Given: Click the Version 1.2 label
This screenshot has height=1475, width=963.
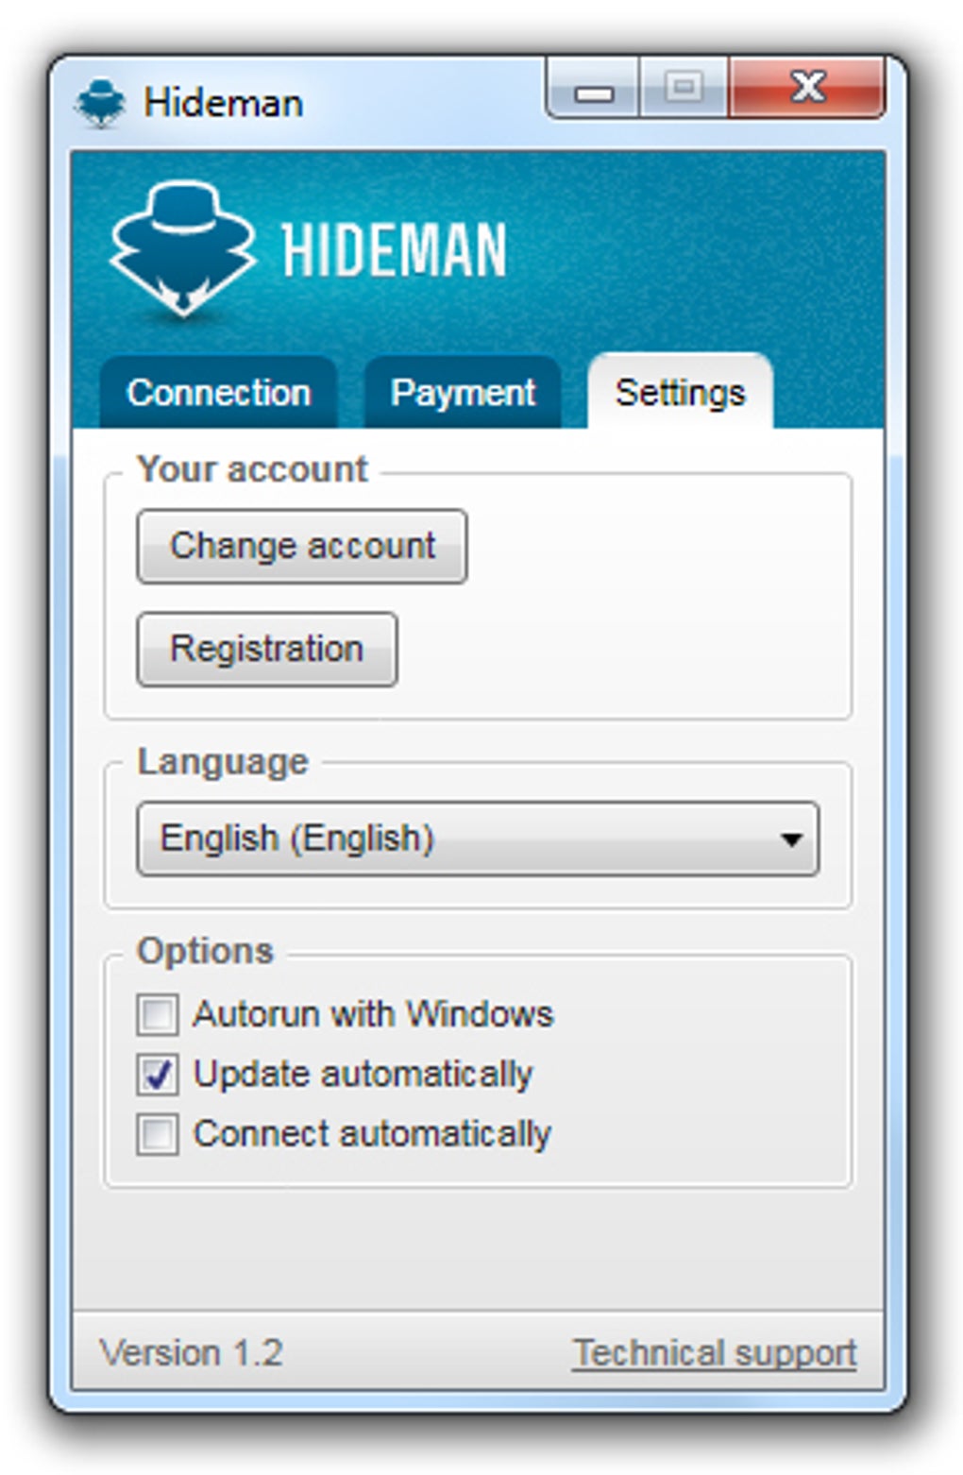Looking at the screenshot, I should [192, 1353].
